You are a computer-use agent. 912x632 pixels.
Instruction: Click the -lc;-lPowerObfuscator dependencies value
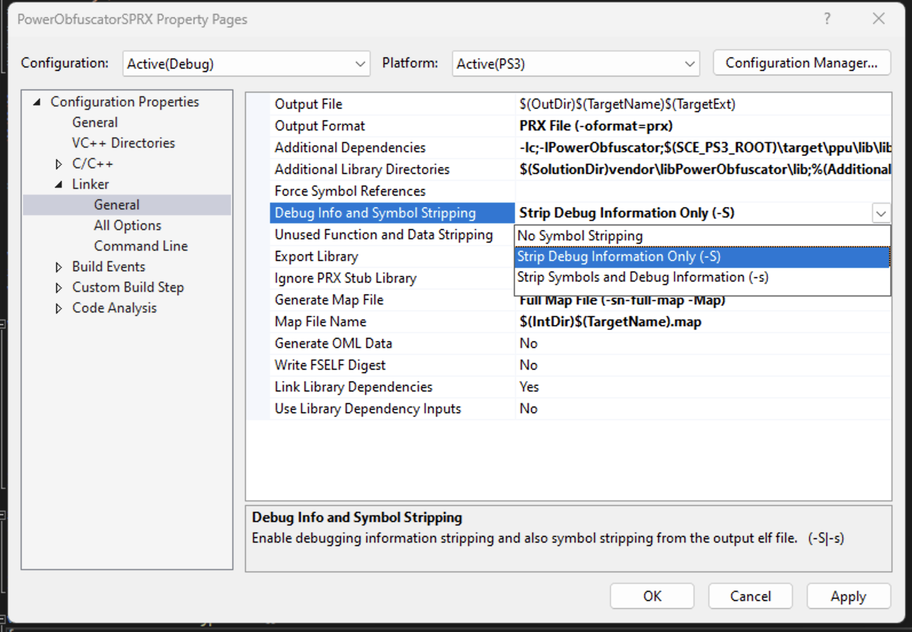705,148
